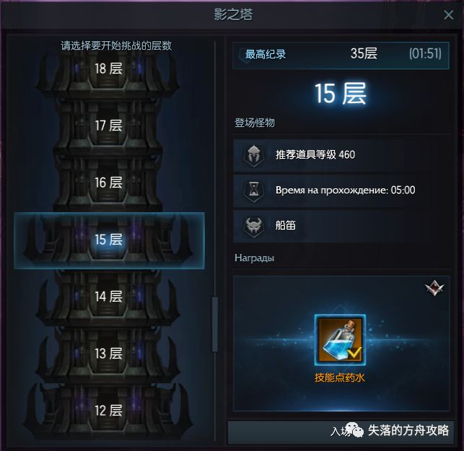Click the 船笛 boss name row
464x451 pixels.
pyautogui.click(x=341, y=227)
